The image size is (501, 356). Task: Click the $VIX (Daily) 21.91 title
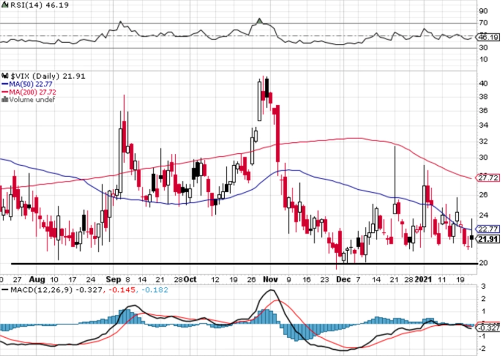pos(48,76)
